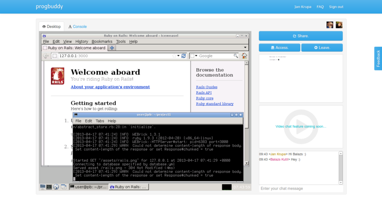Click the console preview thumbnail
The width and height of the screenshot is (382, 210).
click(301, 78)
